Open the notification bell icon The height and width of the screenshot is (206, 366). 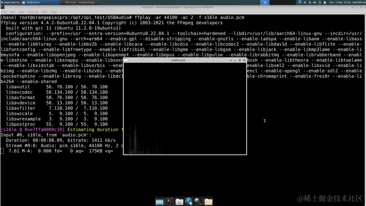coord(325,2)
